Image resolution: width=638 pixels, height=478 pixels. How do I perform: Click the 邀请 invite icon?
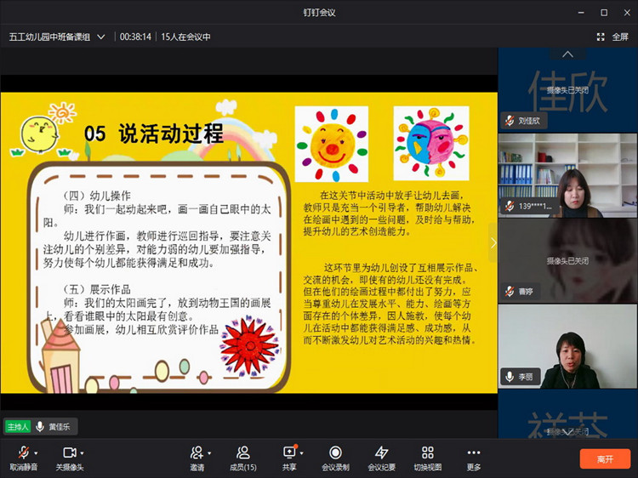point(197,452)
